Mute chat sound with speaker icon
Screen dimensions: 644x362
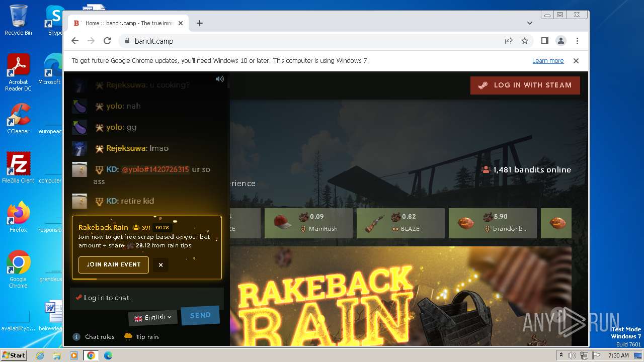[220, 79]
